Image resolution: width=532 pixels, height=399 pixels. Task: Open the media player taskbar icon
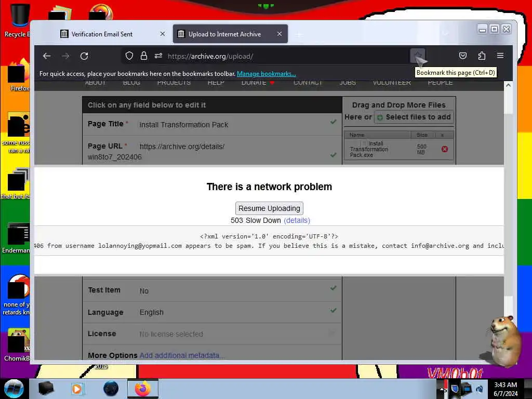77,389
